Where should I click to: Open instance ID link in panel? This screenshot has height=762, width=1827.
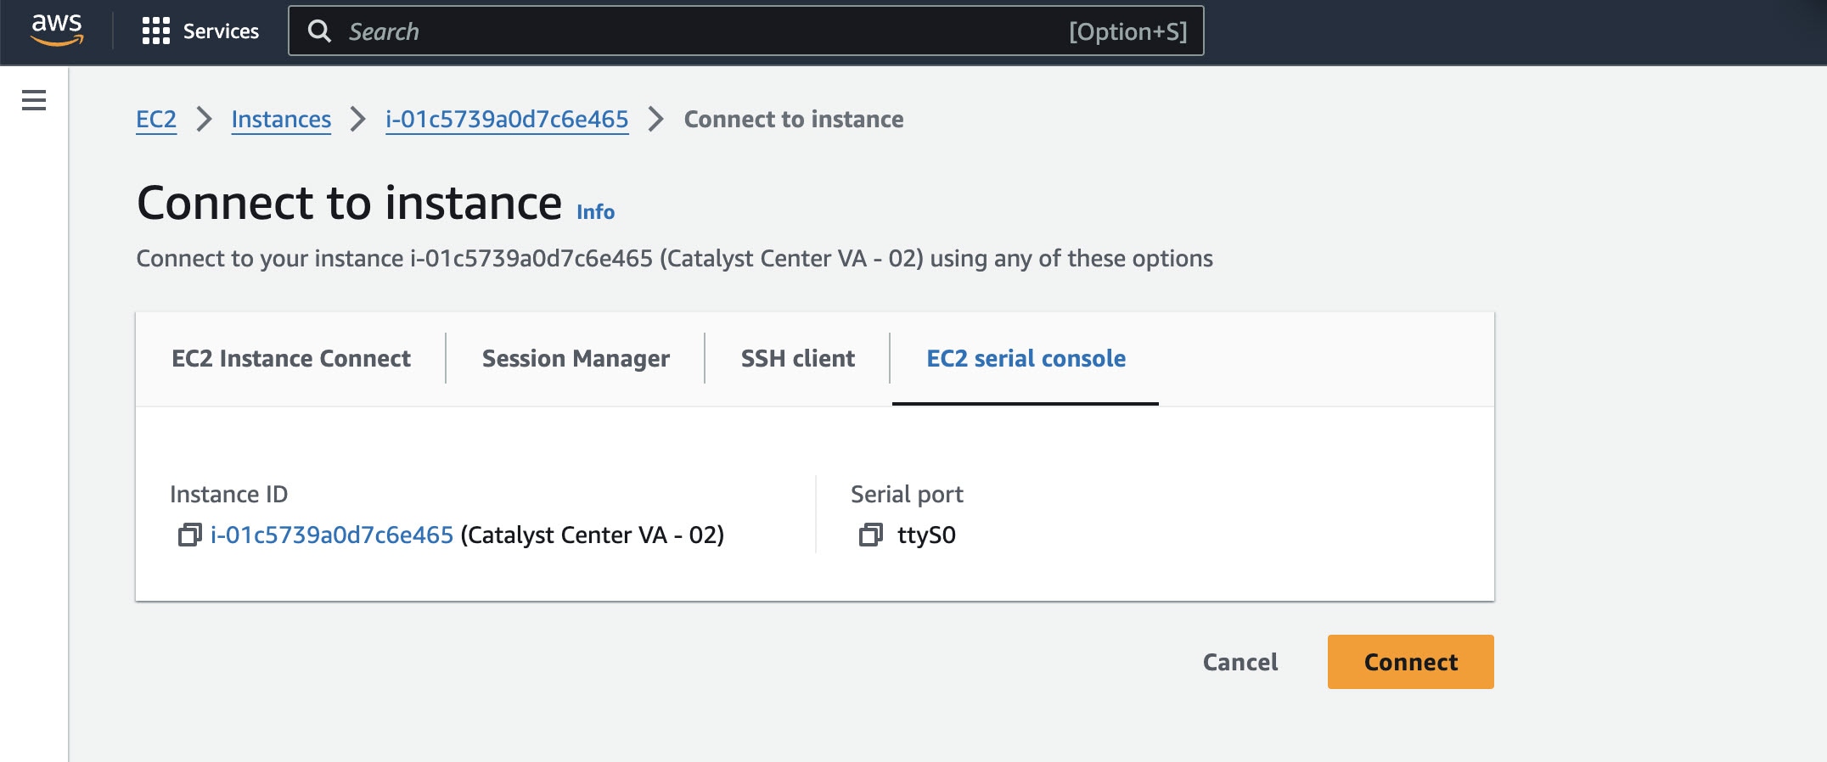(332, 535)
